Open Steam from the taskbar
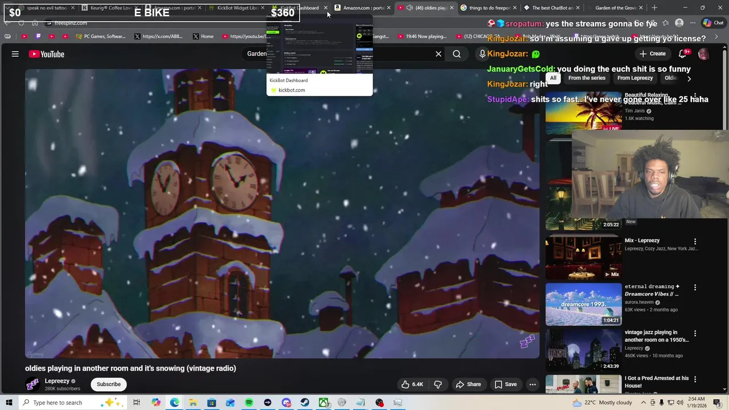This screenshot has width=729, height=410. pos(305,403)
